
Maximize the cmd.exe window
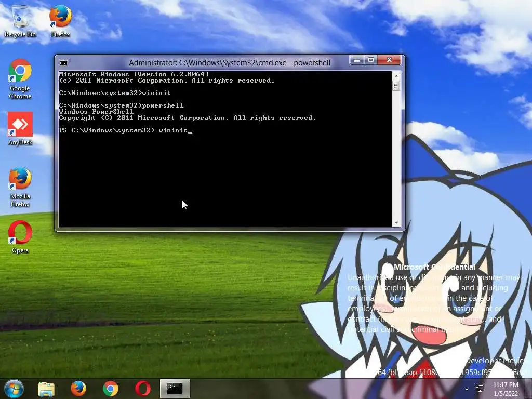point(371,60)
